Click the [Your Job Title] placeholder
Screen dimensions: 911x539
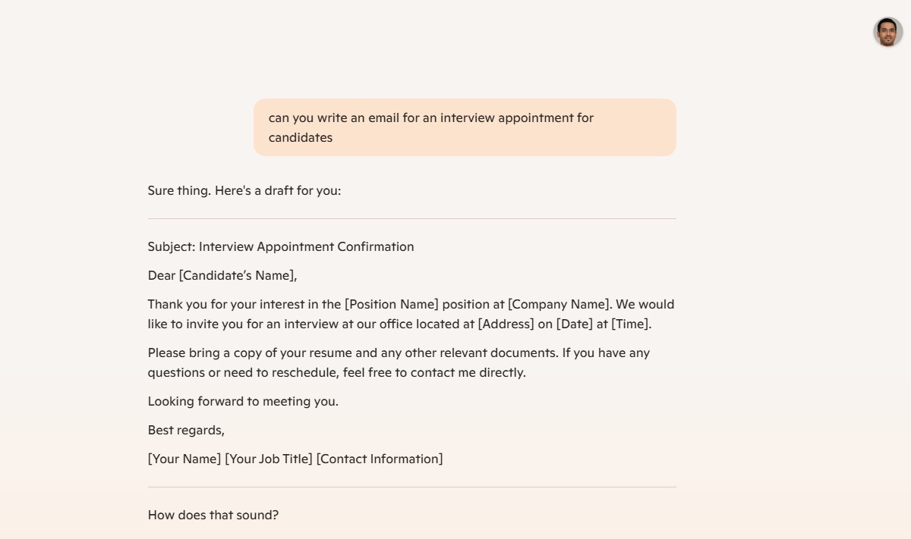click(x=268, y=459)
